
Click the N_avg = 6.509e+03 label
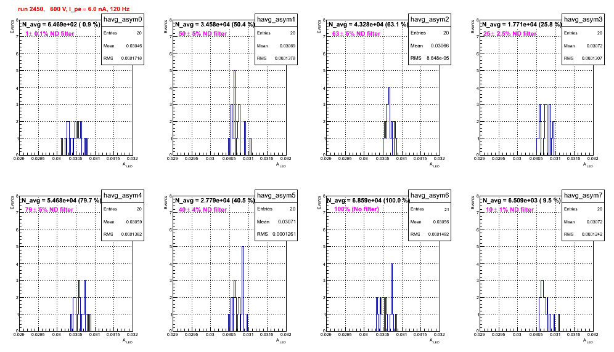click(x=522, y=201)
